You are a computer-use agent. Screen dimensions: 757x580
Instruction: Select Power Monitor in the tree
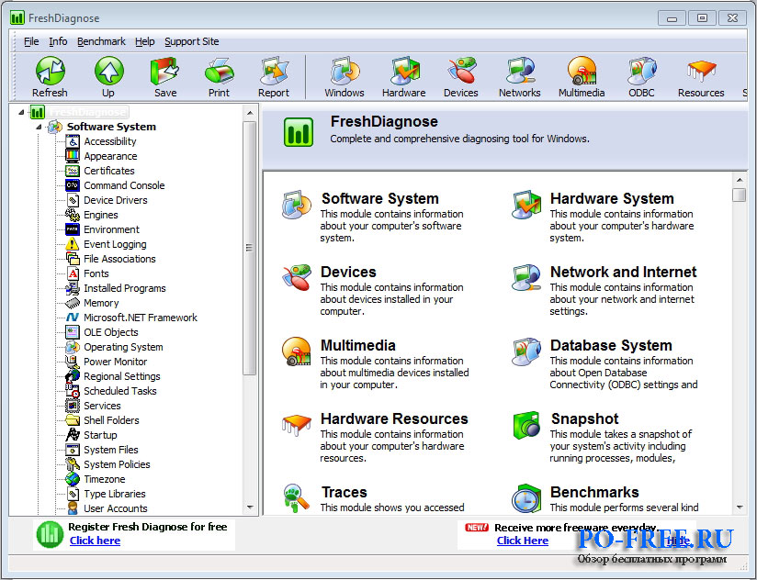116,362
